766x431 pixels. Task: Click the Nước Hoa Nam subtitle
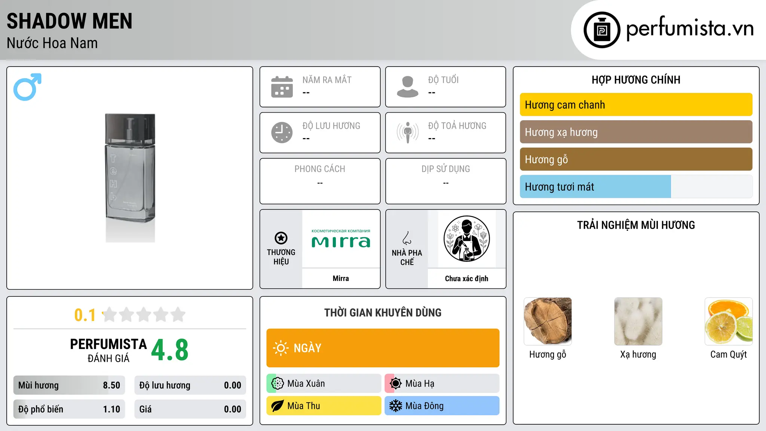pyautogui.click(x=52, y=43)
